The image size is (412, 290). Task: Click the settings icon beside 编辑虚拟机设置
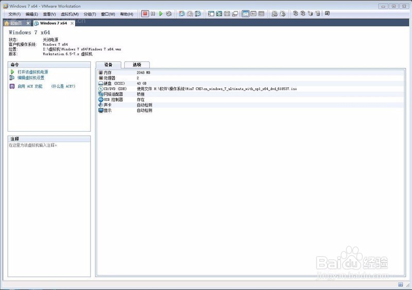(x=12, y=78)
